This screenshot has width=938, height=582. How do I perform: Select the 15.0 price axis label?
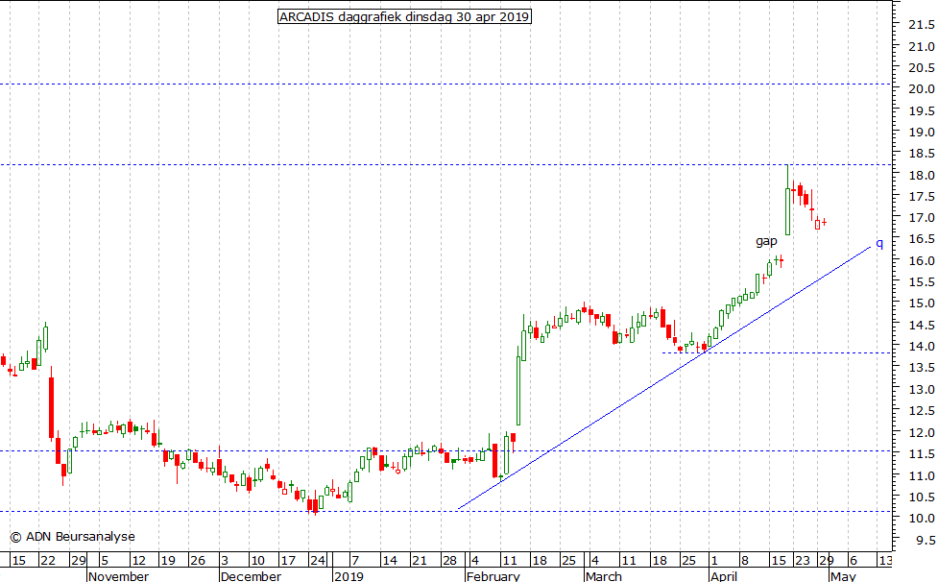tap(922, 303)
